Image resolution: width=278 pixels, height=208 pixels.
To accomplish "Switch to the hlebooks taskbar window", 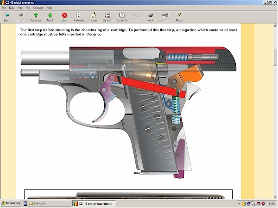I will pyautogui.click(x=50, y=203).
